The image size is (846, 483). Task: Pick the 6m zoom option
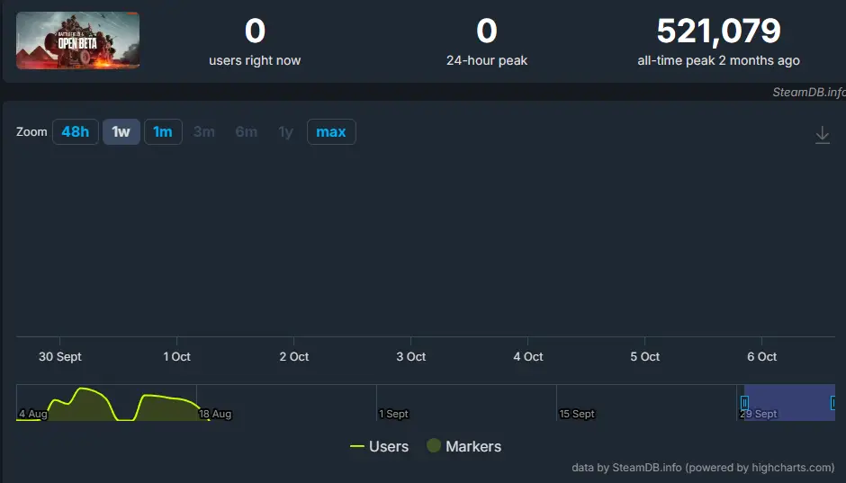tap(246, 132)
